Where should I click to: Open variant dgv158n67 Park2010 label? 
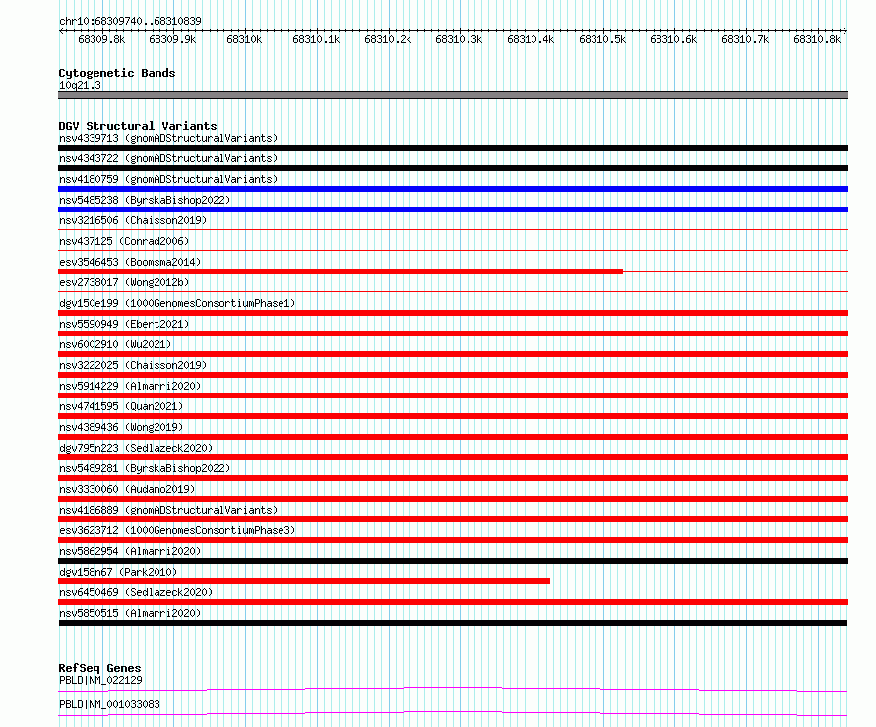click(118, 572)
